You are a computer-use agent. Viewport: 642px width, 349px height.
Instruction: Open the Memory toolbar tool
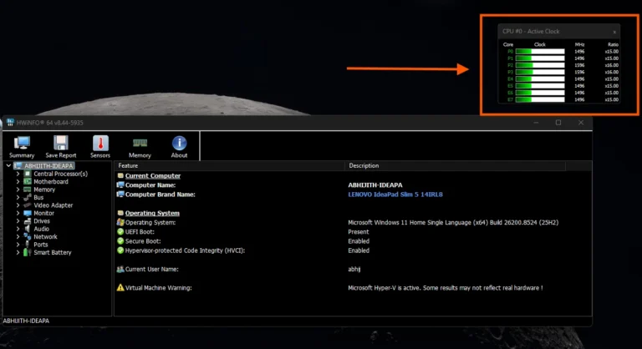(140, 147)
